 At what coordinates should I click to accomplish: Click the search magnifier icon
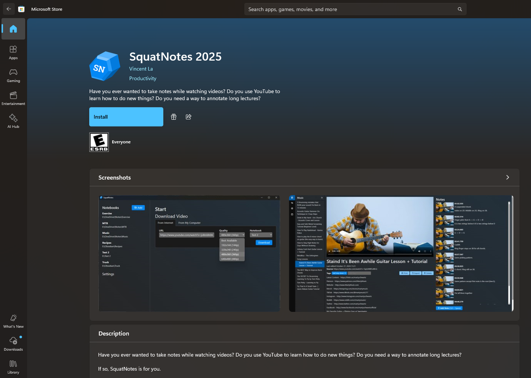(x=460, y=9)
